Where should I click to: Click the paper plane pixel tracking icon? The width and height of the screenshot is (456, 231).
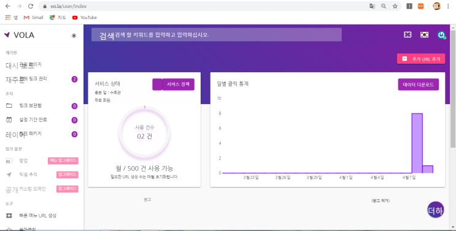(9, 175)
